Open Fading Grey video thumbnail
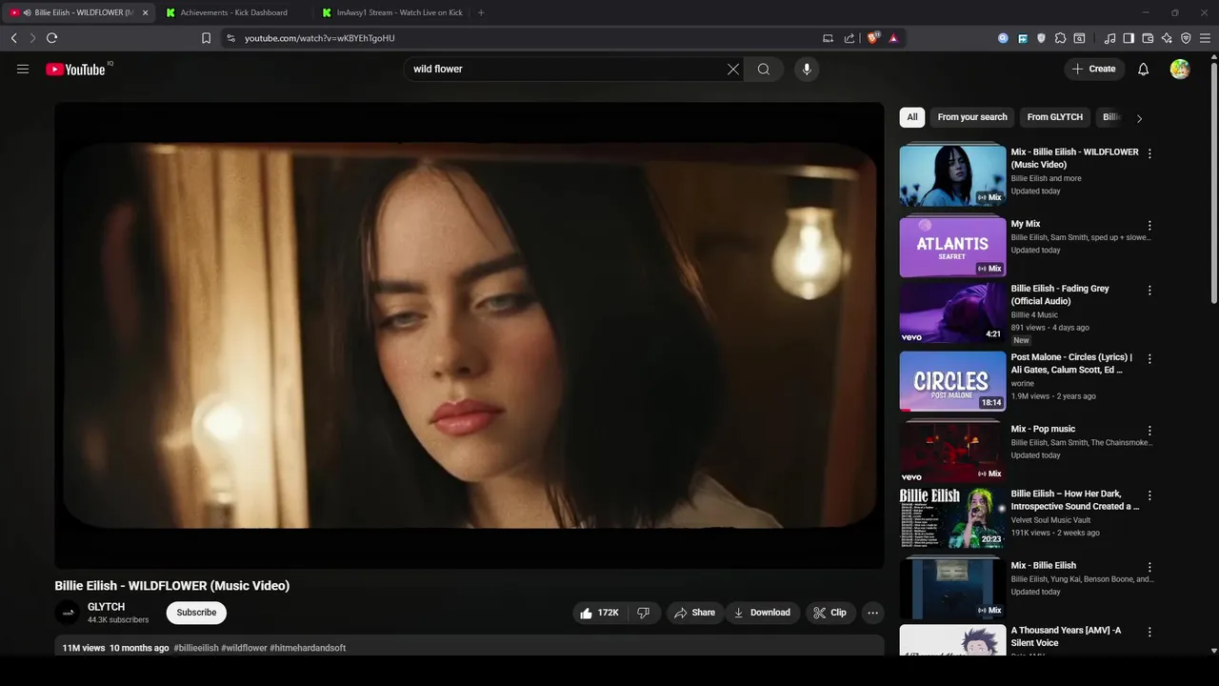 click(x=952, y=313)
